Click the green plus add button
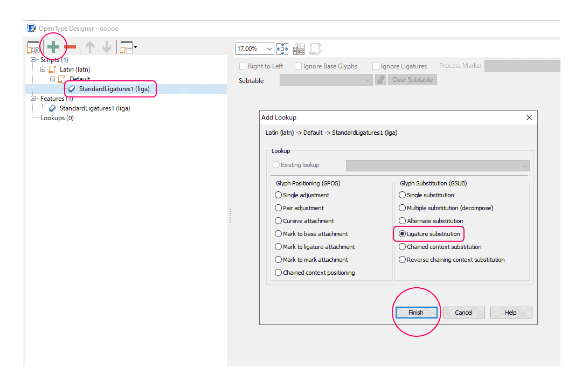 pos(53,47)
